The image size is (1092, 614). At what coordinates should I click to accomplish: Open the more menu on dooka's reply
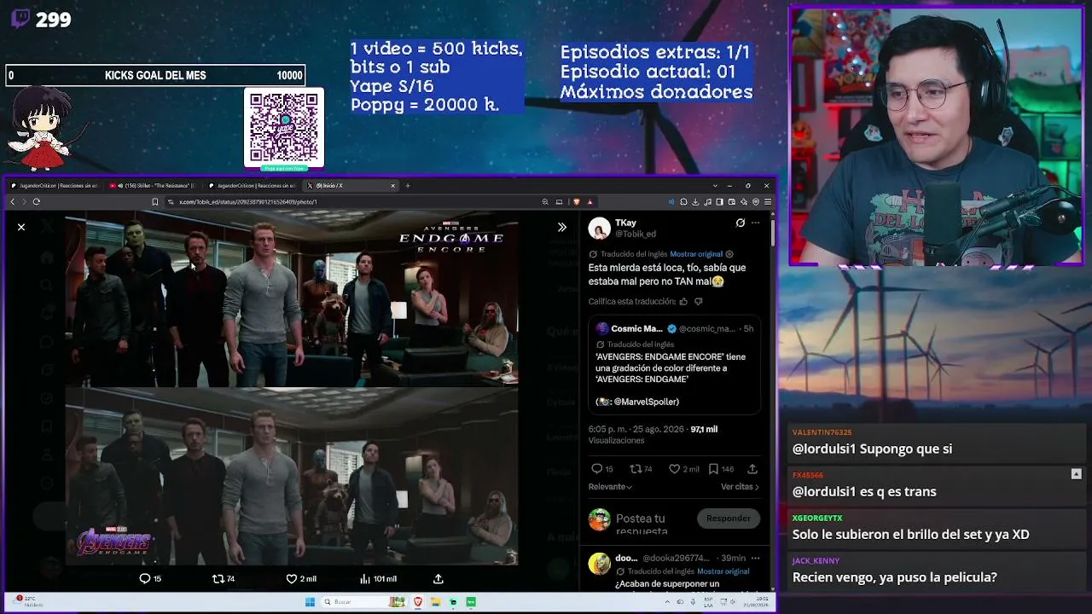(x=755, y=558)
